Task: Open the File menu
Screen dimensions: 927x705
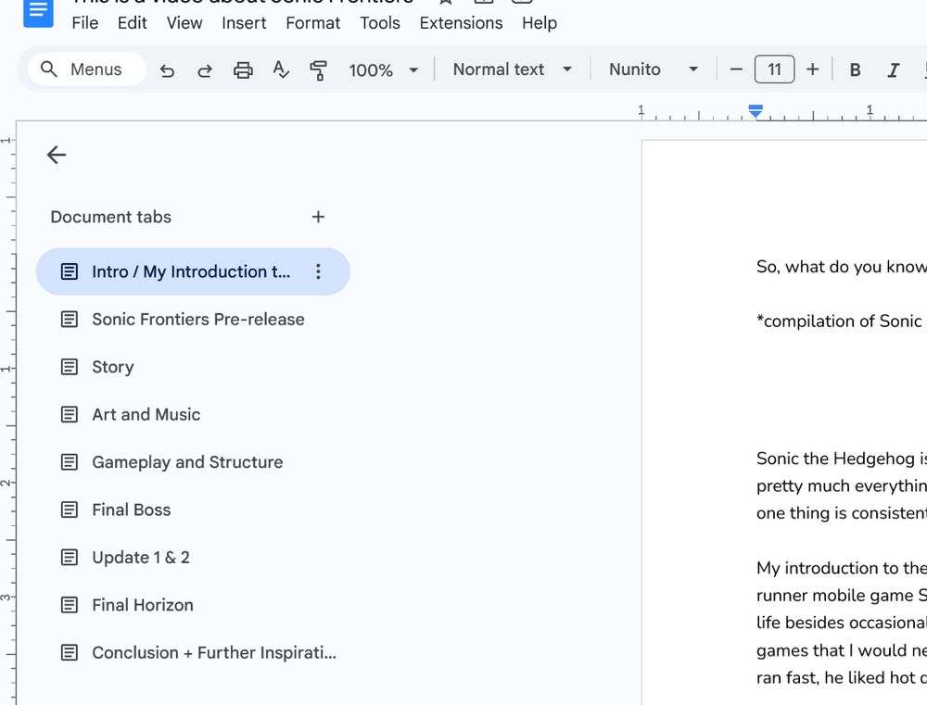Action: [x=85, y=23]
